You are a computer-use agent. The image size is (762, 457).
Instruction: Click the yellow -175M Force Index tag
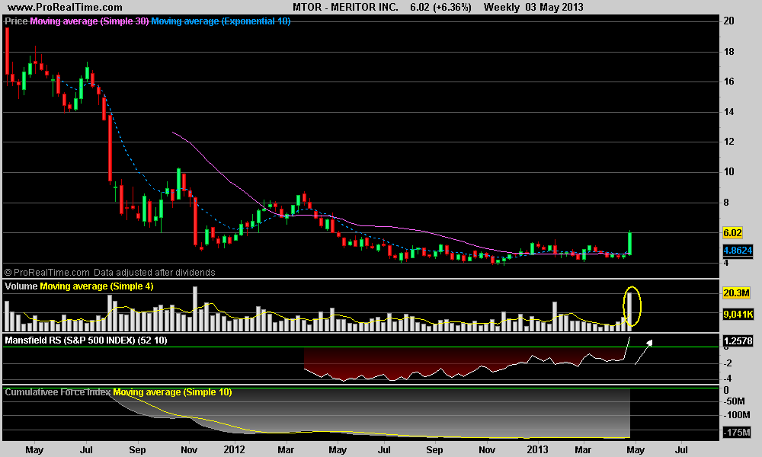[x=735, y=433]
